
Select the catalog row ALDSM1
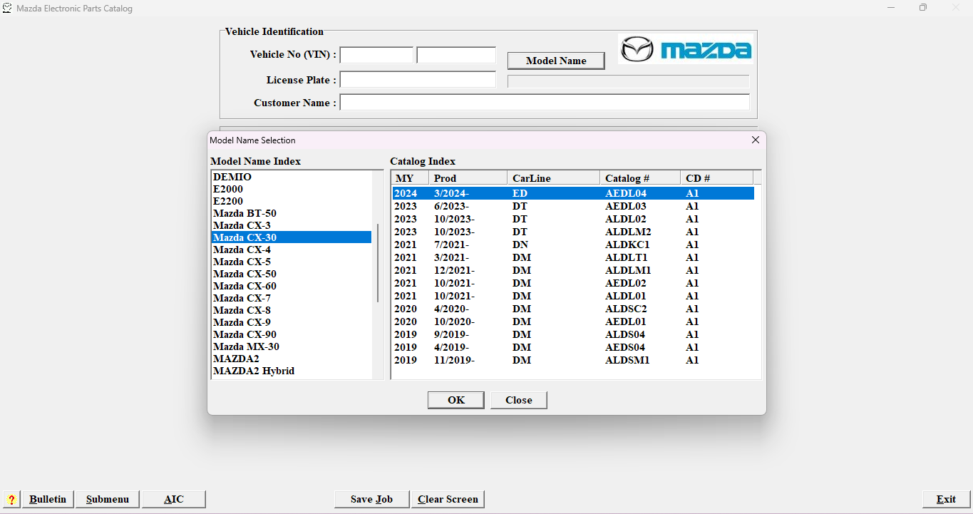click(x=573, y=360)
